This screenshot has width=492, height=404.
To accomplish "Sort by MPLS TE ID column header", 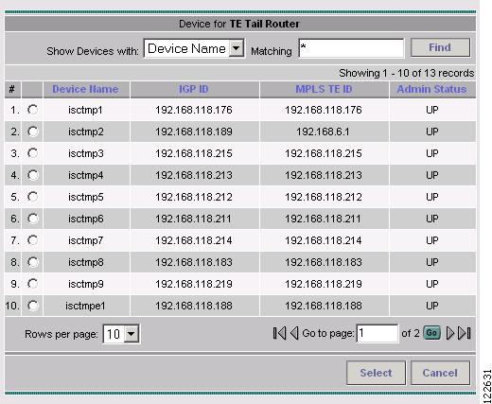I will click(324, 89).
